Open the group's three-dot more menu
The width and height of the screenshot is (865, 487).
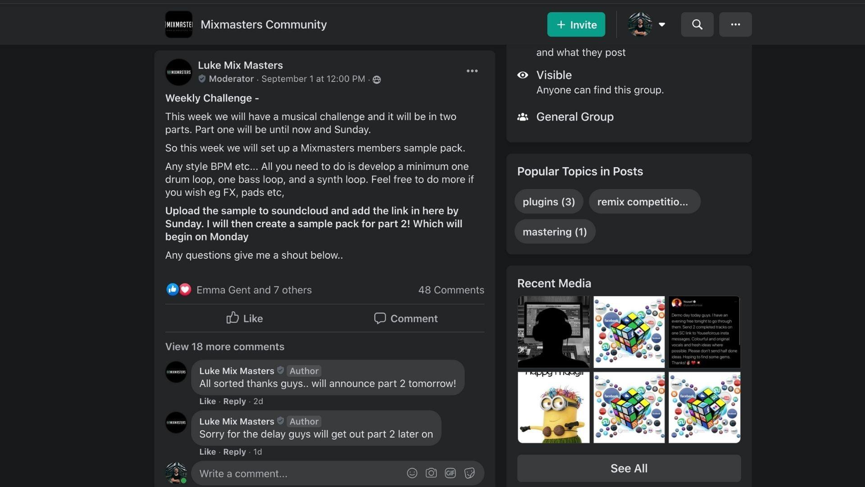coord(735,24)
